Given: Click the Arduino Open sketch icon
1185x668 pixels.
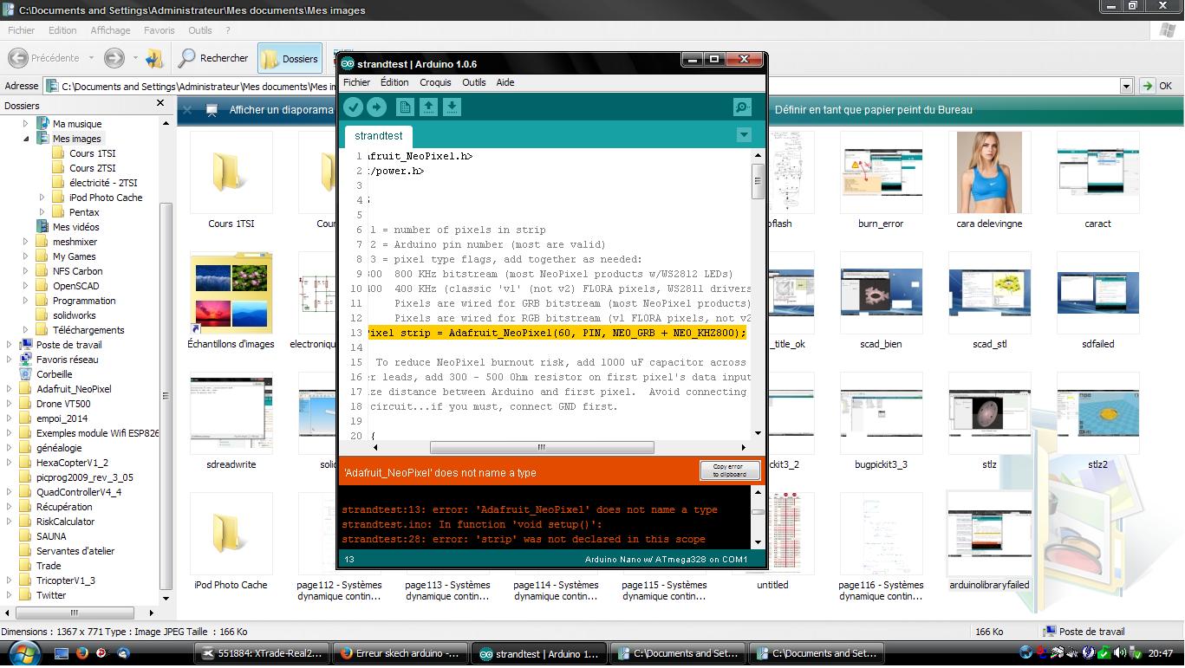Looking at the screenshot, I should click(428, 107).
